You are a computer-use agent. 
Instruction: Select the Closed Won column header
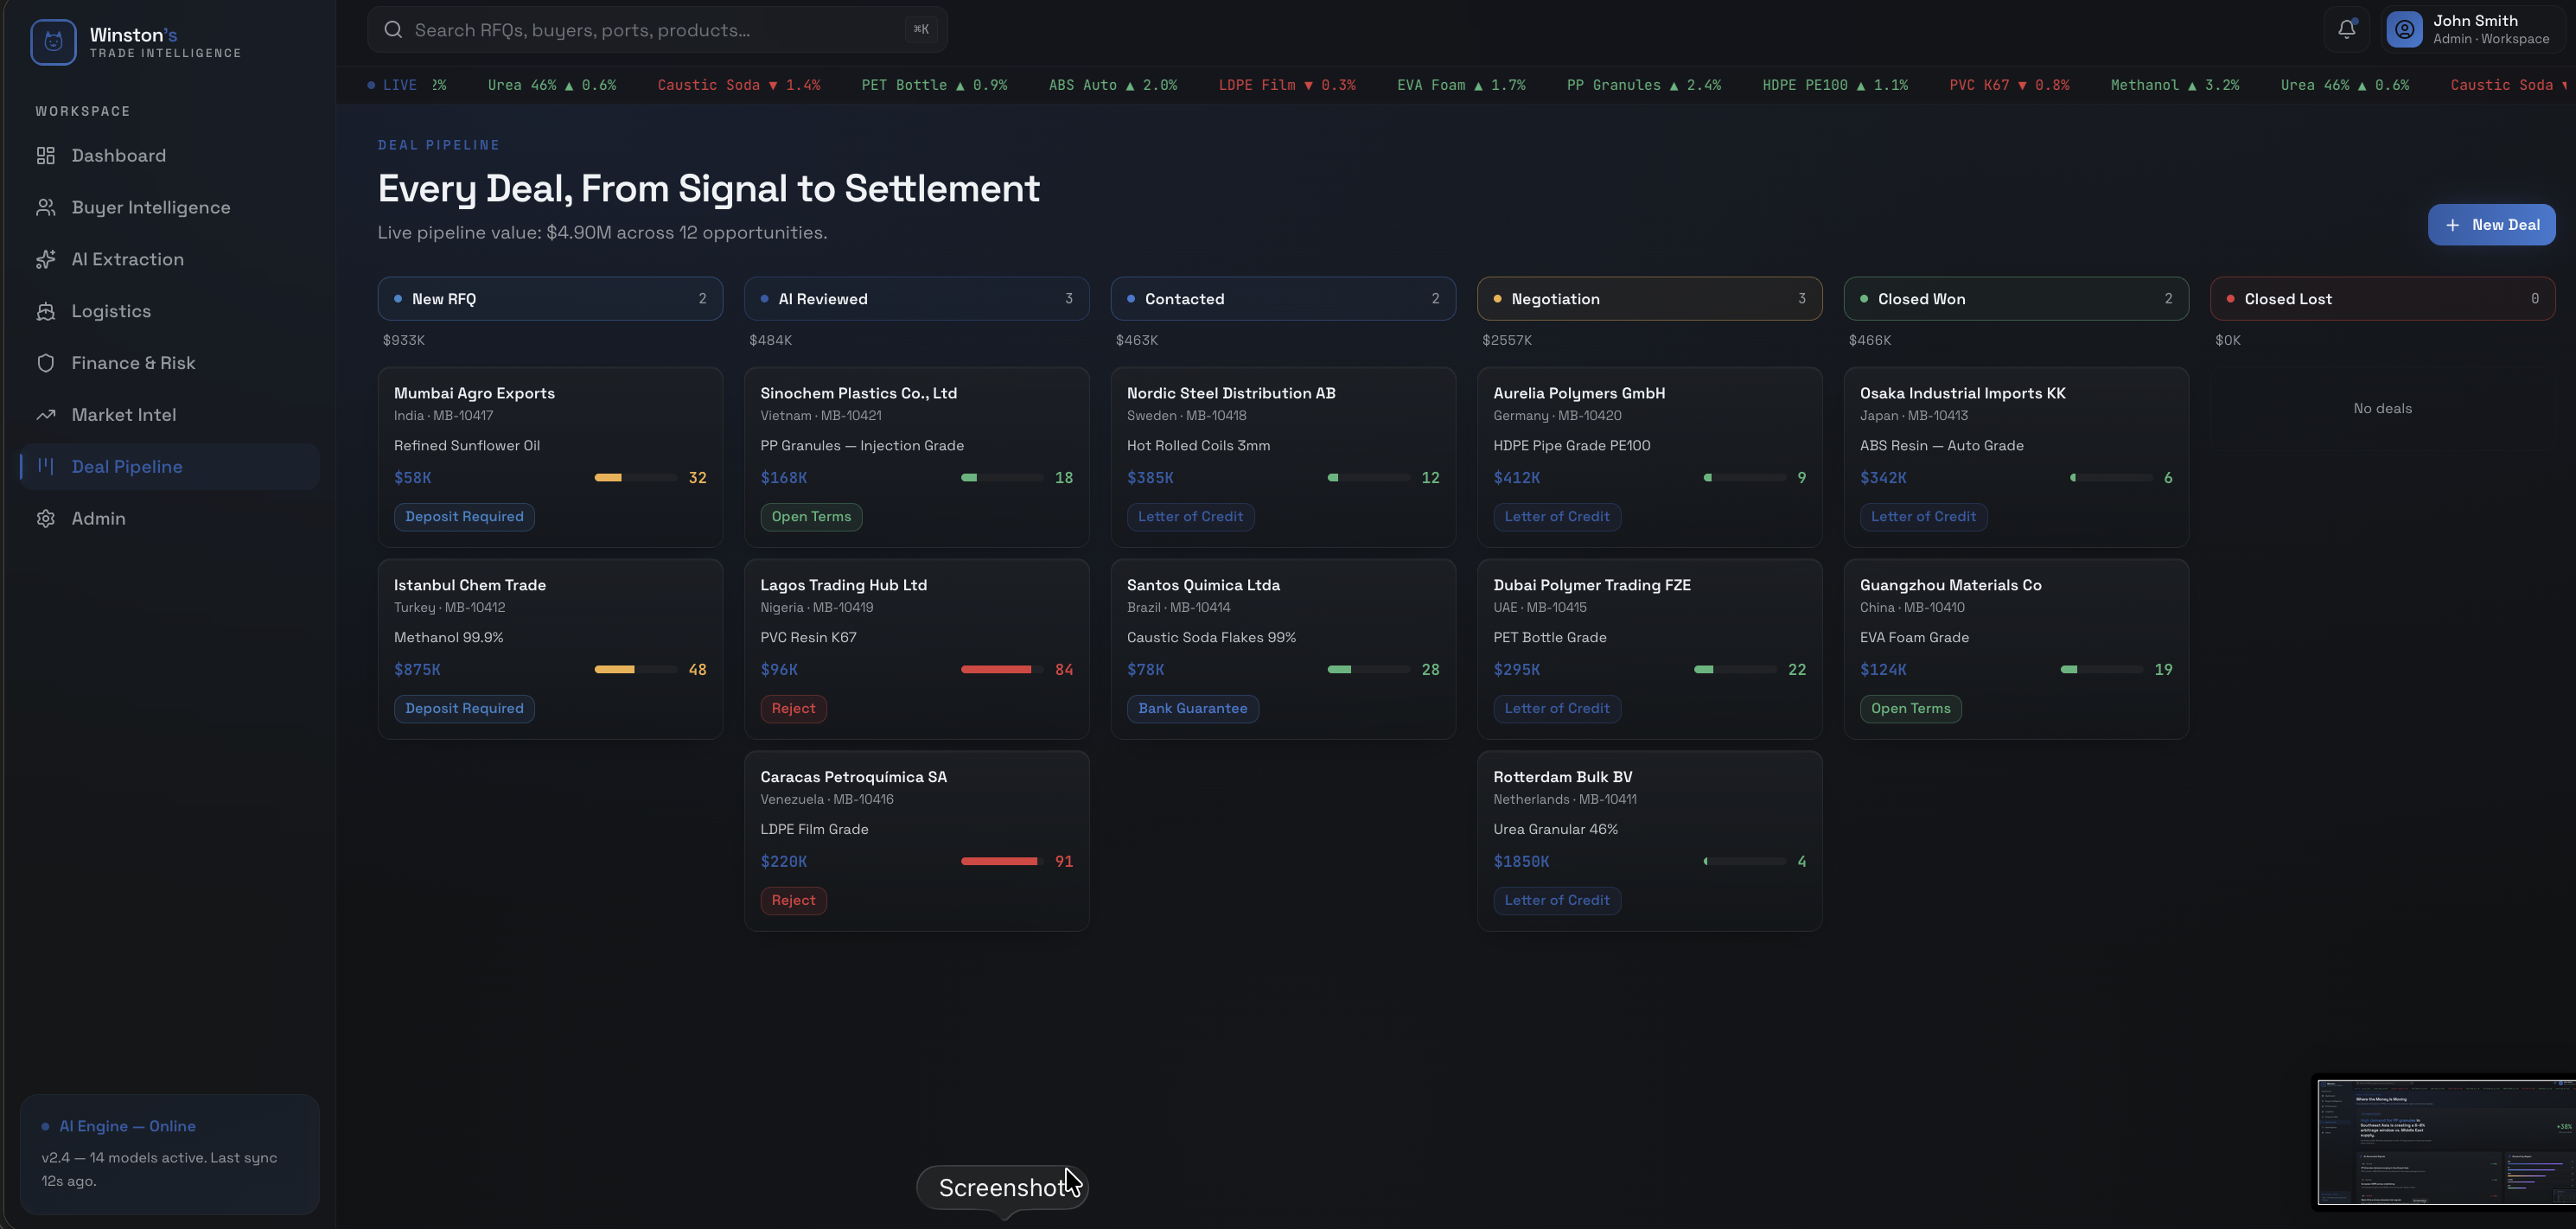tap(2016, 299)
